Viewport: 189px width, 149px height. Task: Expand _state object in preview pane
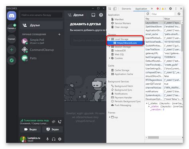click(x=149, y=107)
